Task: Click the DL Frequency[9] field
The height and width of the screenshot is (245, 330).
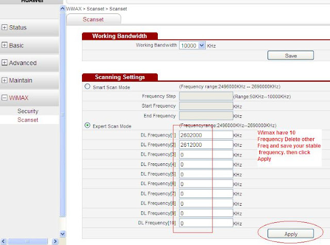Action: pos(206,213)
